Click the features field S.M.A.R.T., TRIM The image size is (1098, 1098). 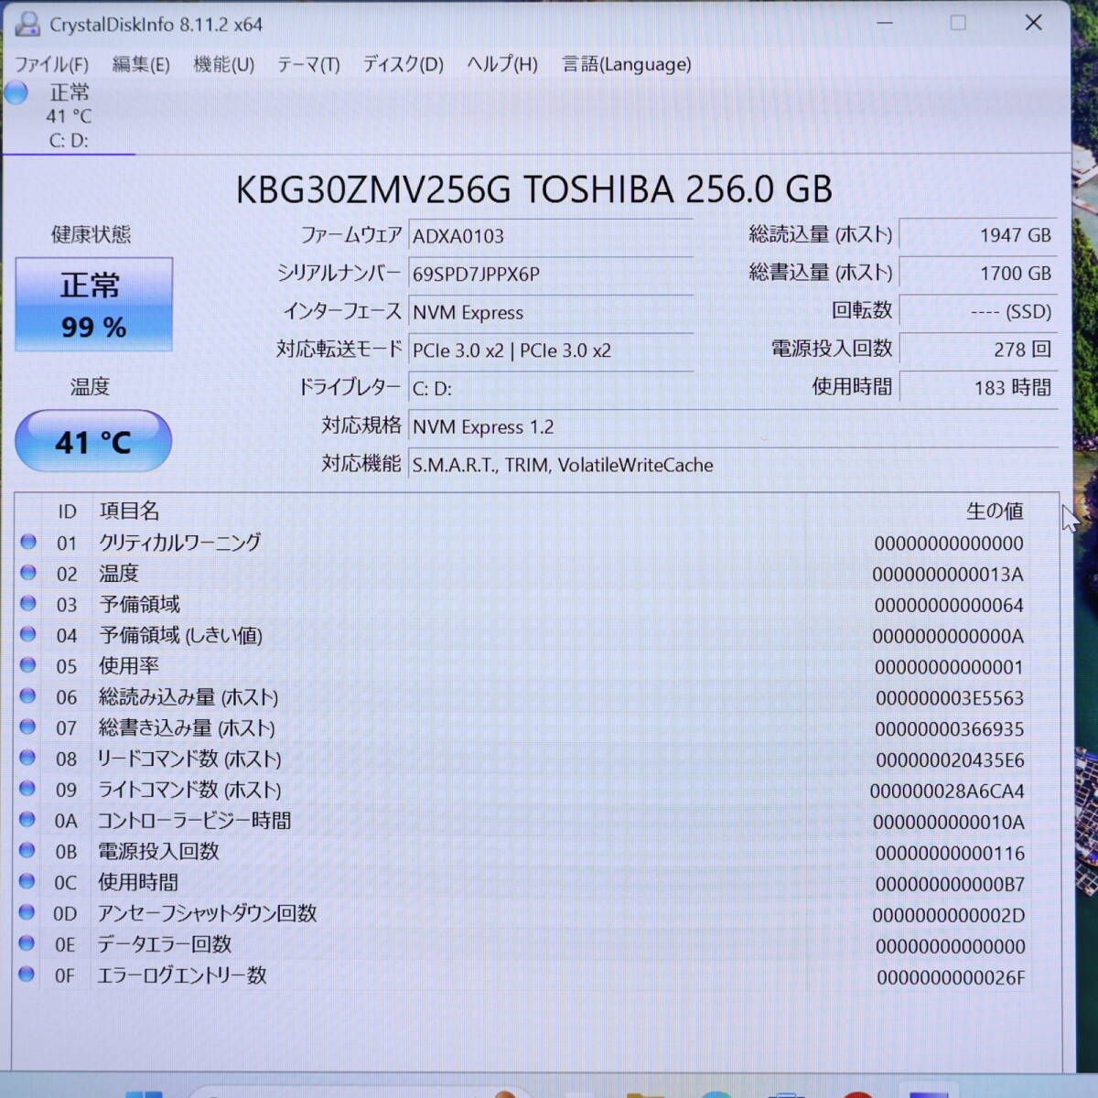[x=733, y=466]
